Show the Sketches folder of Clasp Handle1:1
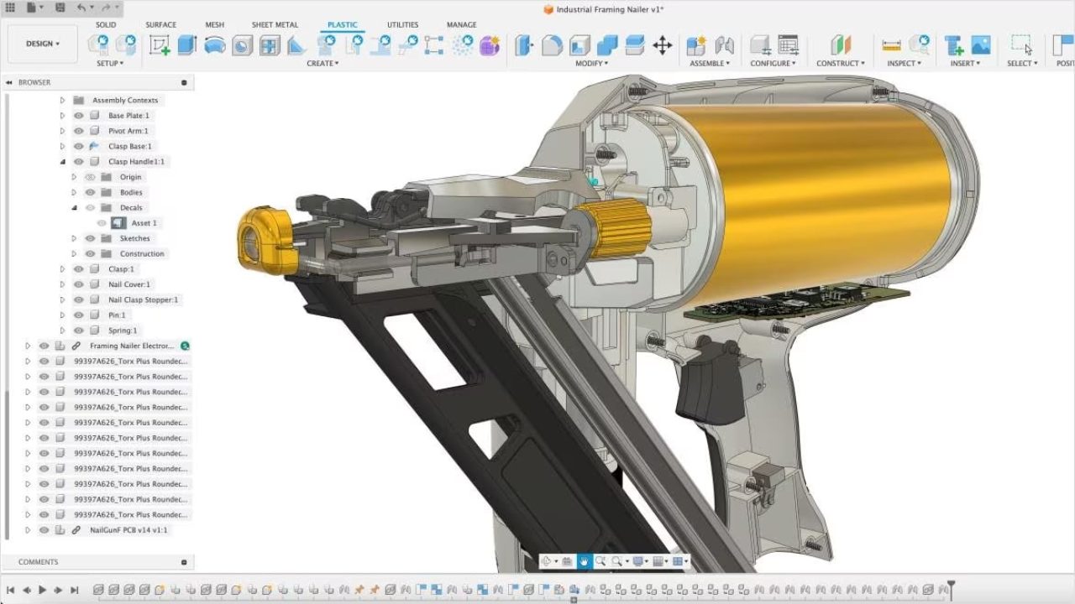1075x604 pixels. point(90,237)
